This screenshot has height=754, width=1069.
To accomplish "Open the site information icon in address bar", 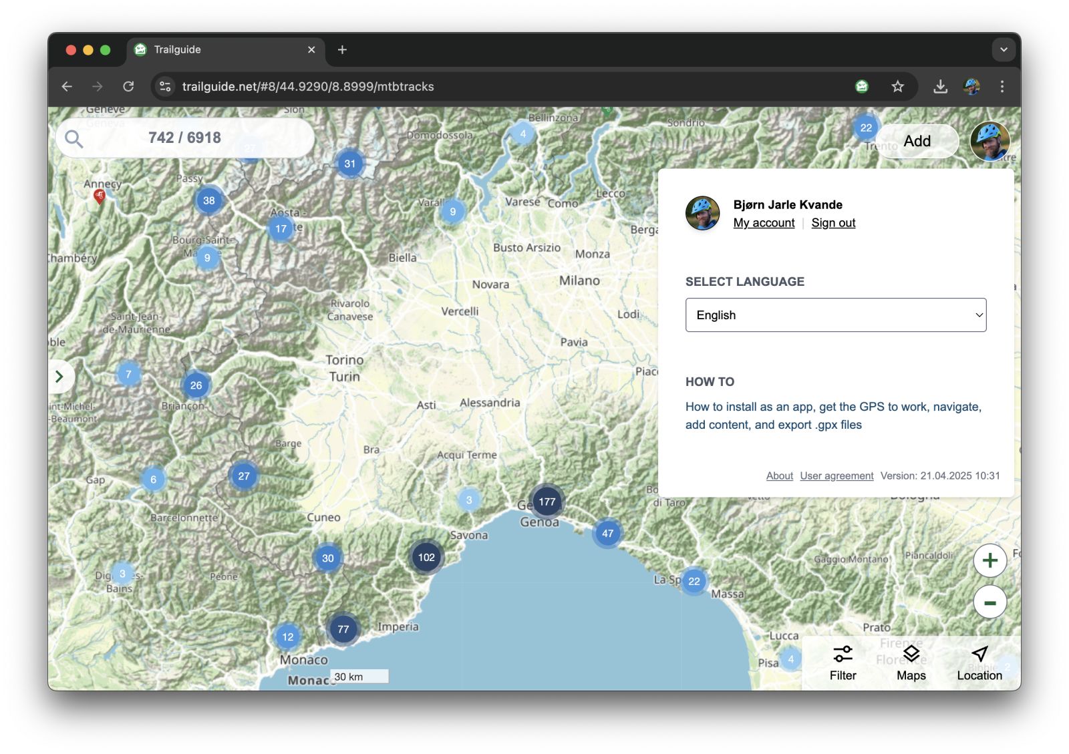I will tap(165, 86).
